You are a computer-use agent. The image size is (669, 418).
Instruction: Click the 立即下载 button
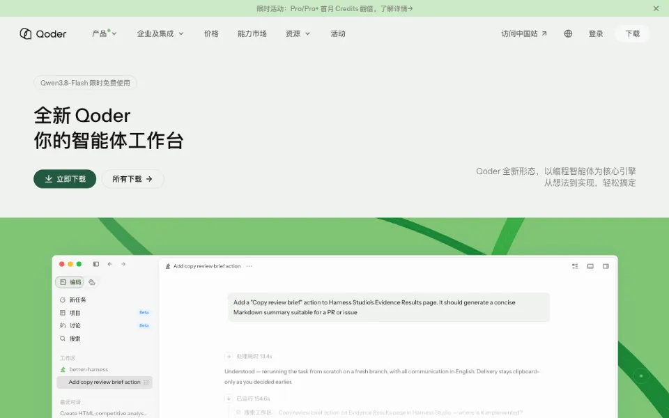point(65,179)
